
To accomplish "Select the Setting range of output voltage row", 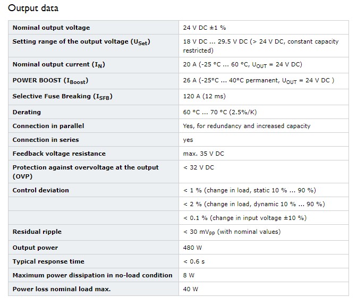I will [178, 46].
